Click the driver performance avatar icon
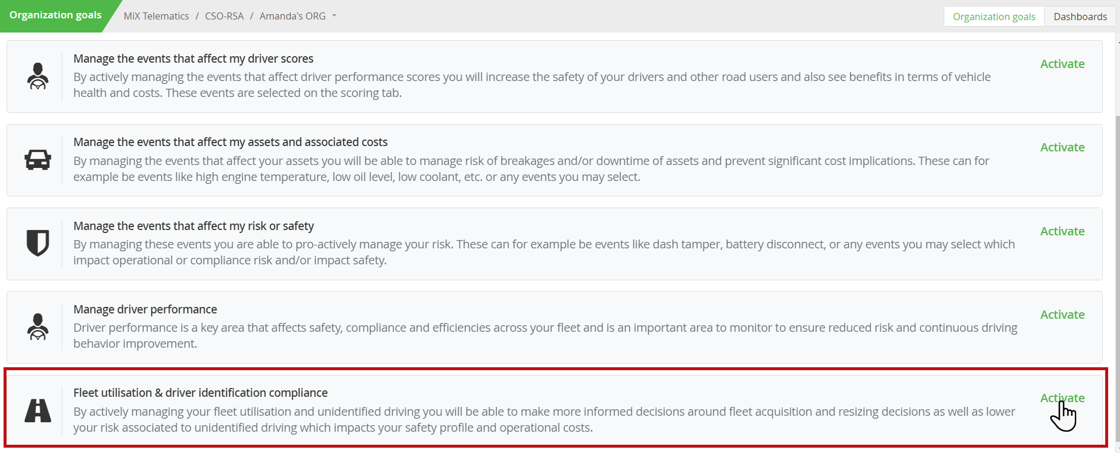The image size is (1120, 453). pyautogui.click(x=38, y=326)
